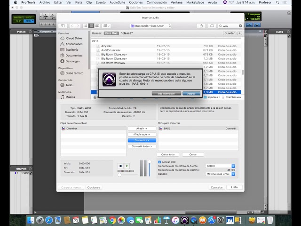Click the Quitar todo button
Image resolution: width=301 pixels, height=226 pixels.
[168, 154]
